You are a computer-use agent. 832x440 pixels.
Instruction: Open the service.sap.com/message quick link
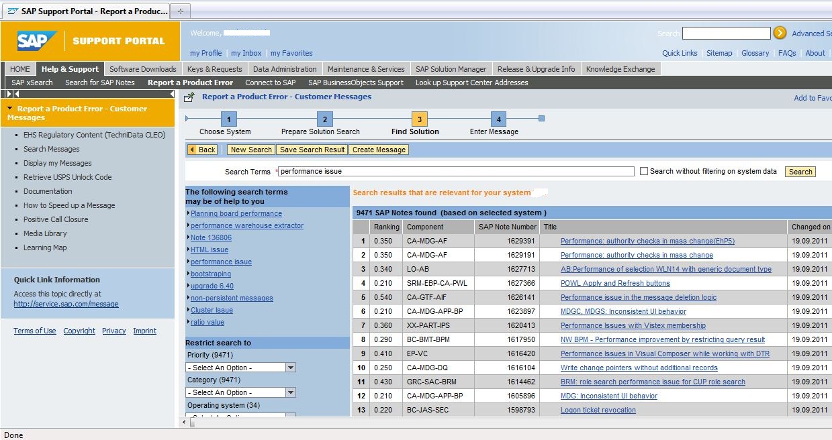tap(66, 304)
